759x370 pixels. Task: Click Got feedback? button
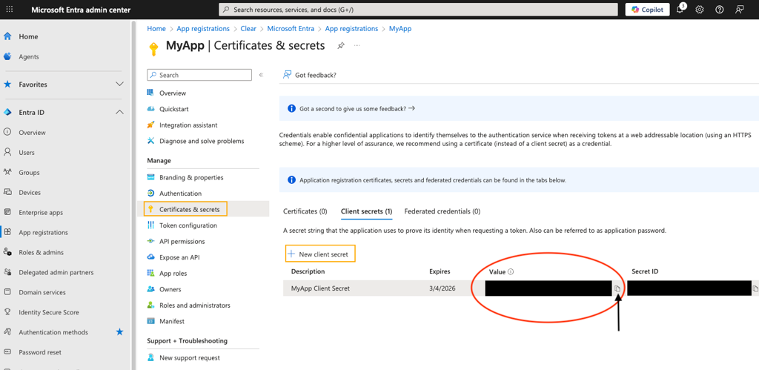pos(310,75)
